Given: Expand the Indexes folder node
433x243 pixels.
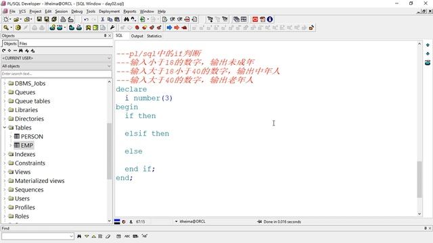Looking at the screenshot, I should tap(5, 155).
